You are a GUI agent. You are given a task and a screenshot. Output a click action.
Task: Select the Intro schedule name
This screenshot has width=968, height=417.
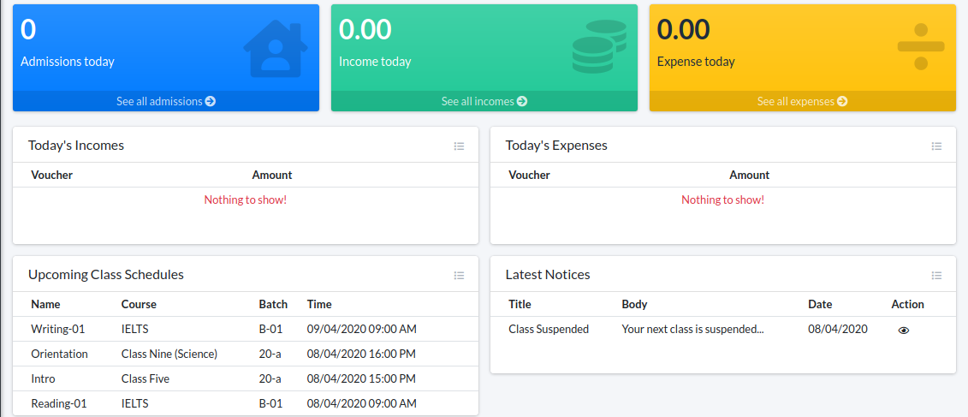pos(43,378)
